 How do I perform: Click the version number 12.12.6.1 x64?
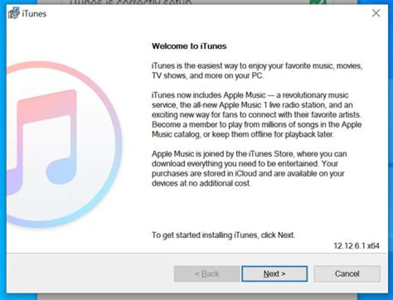coord(356,245)
